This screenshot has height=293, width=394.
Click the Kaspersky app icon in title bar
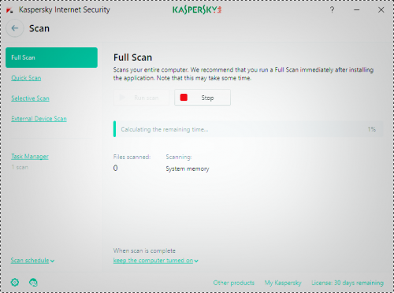tap(9, 10)
